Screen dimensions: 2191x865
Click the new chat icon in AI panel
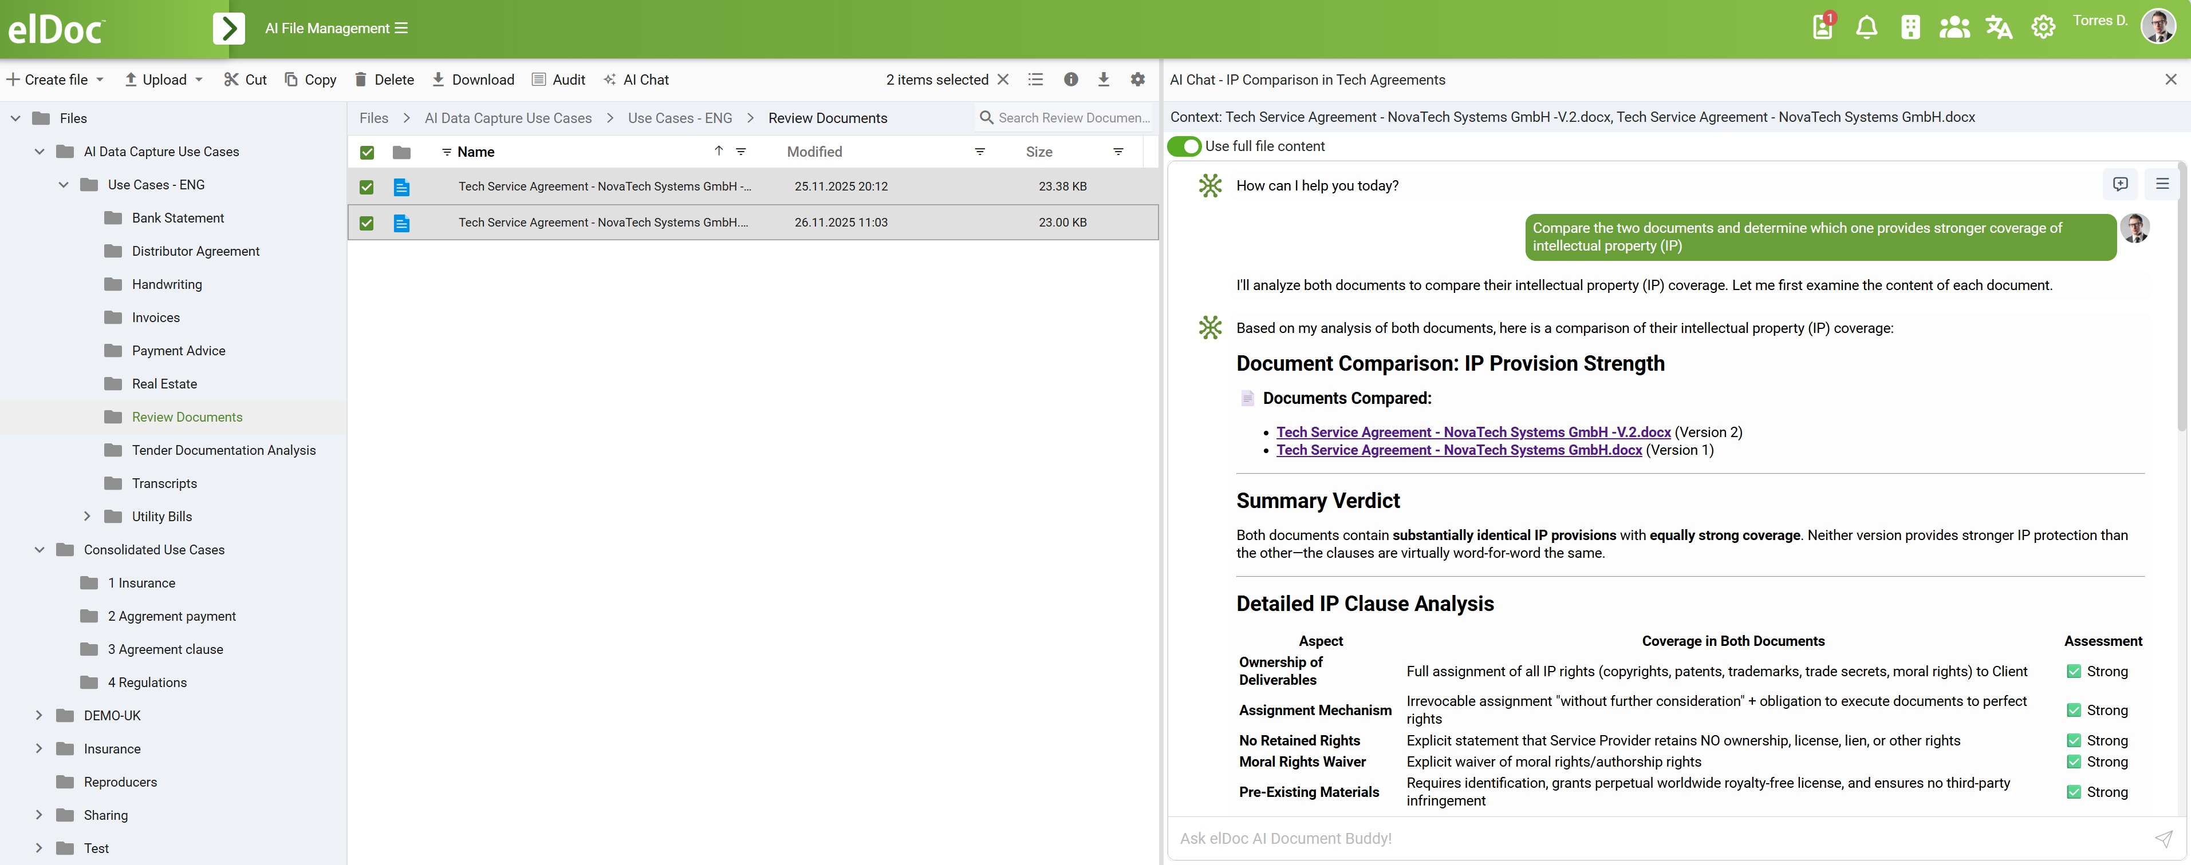(2119, 184)
